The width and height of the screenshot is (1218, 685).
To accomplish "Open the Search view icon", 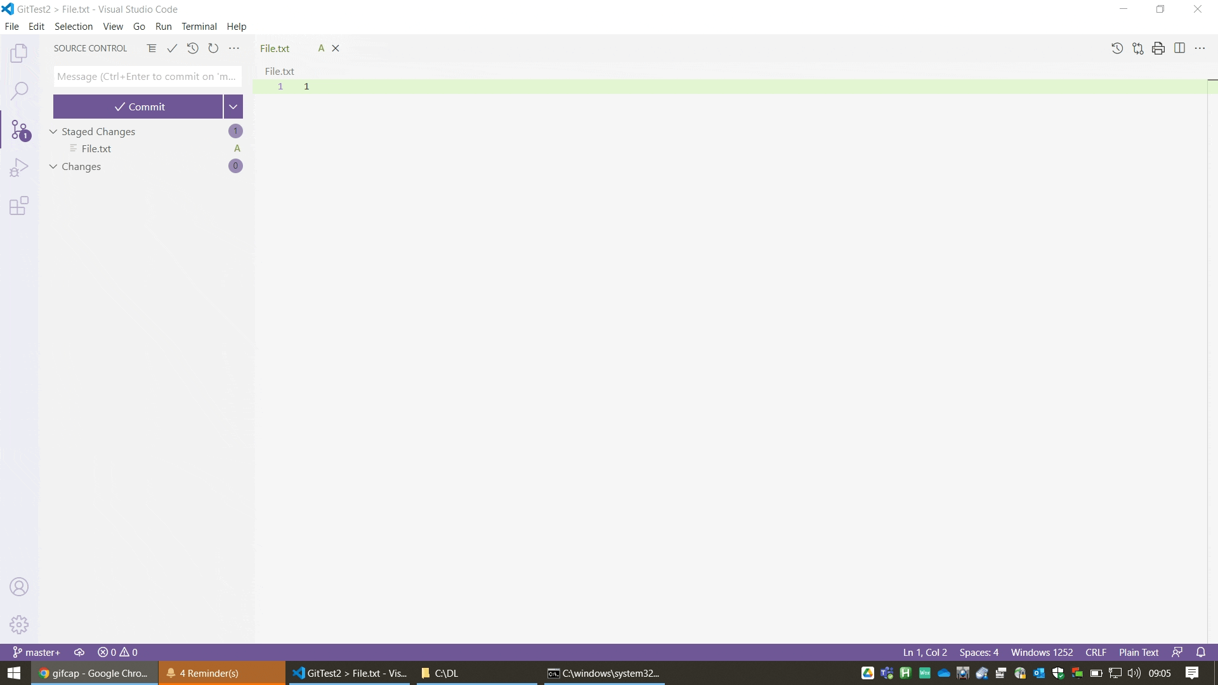I will click(x=19, y=91).
